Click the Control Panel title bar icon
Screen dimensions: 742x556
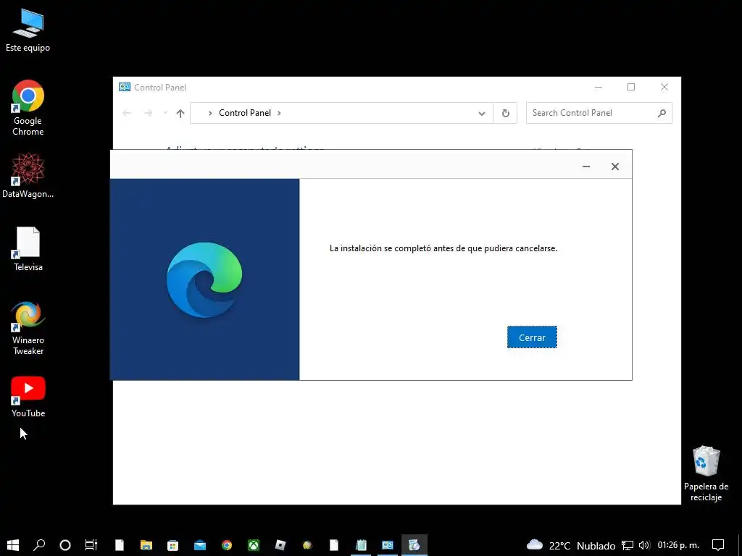[125, 87]
